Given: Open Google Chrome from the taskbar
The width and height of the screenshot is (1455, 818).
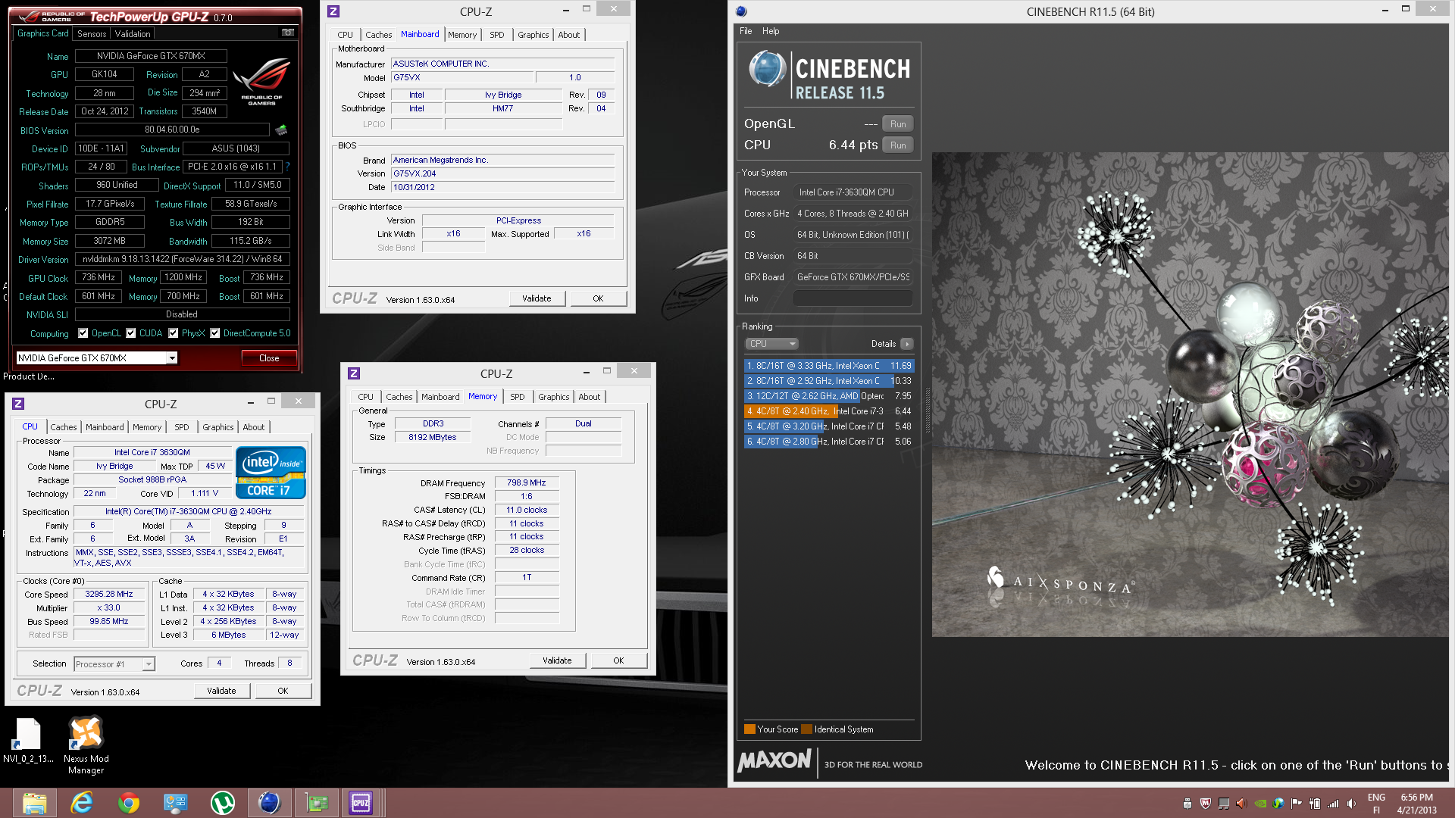Looking at the screenshot, I should pyautogui.click(x=129, y=803).
